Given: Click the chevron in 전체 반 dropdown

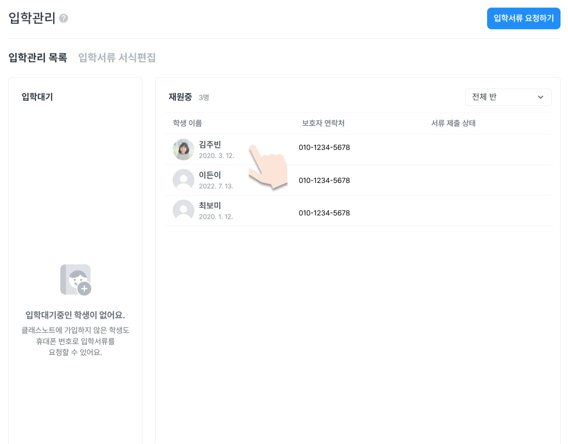Looking at the screenshot, I should click(x=540, y=97).
